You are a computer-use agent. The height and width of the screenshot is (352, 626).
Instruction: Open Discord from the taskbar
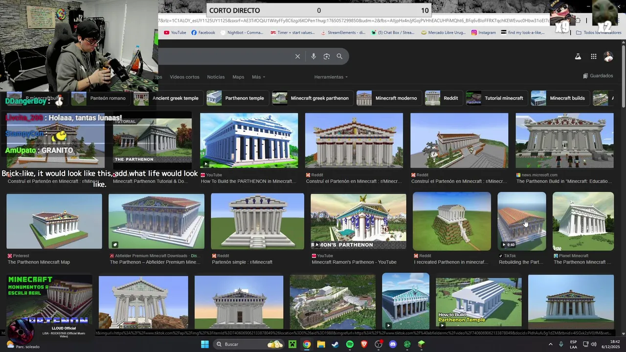point(393,344)
